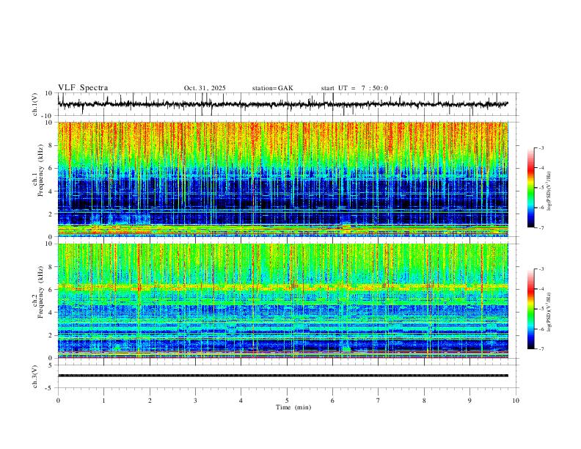Click the ch.2 color bar "log(PSD)" label
The image size is (581, 449).
(x=549, y=313)
